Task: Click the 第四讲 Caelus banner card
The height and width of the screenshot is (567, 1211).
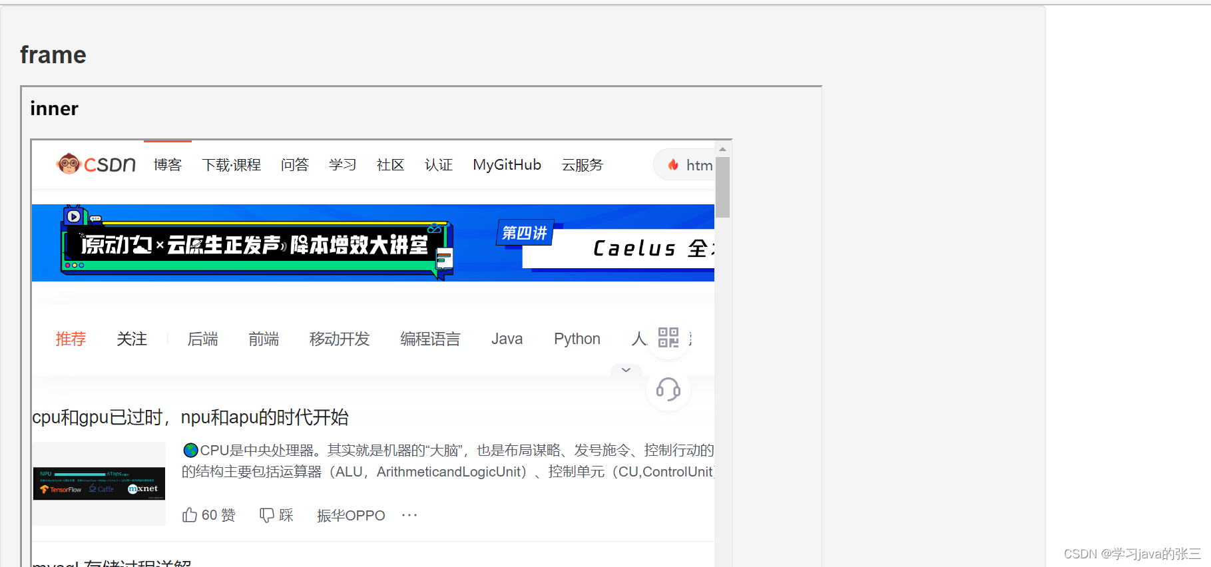Action: point(606,244)
